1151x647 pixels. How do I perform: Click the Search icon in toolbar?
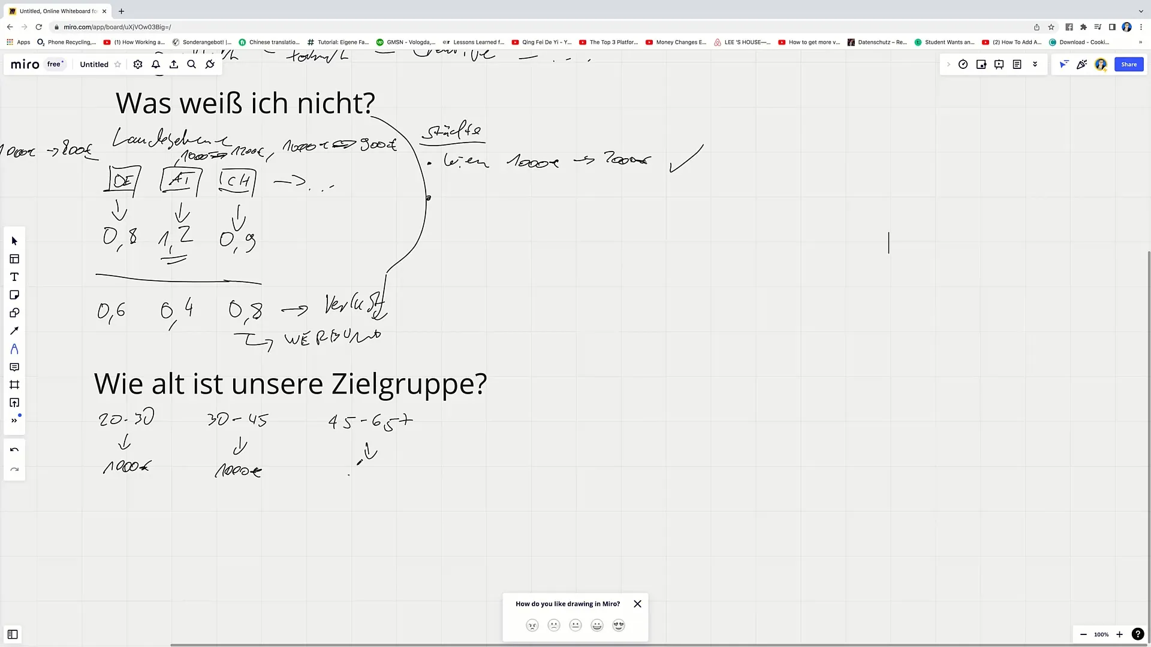click(193, 65)
